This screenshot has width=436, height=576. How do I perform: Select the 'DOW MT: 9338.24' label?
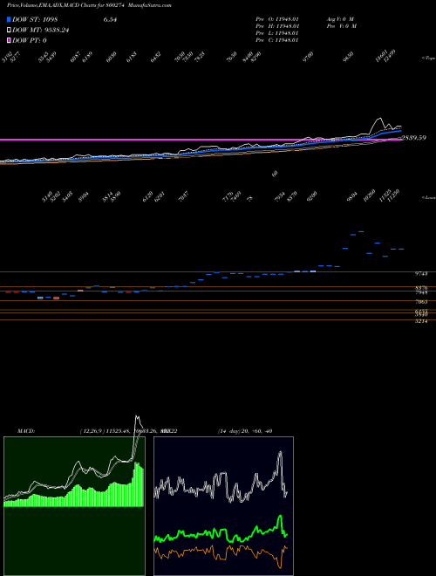pyautogui.click(x=41, y=30)
